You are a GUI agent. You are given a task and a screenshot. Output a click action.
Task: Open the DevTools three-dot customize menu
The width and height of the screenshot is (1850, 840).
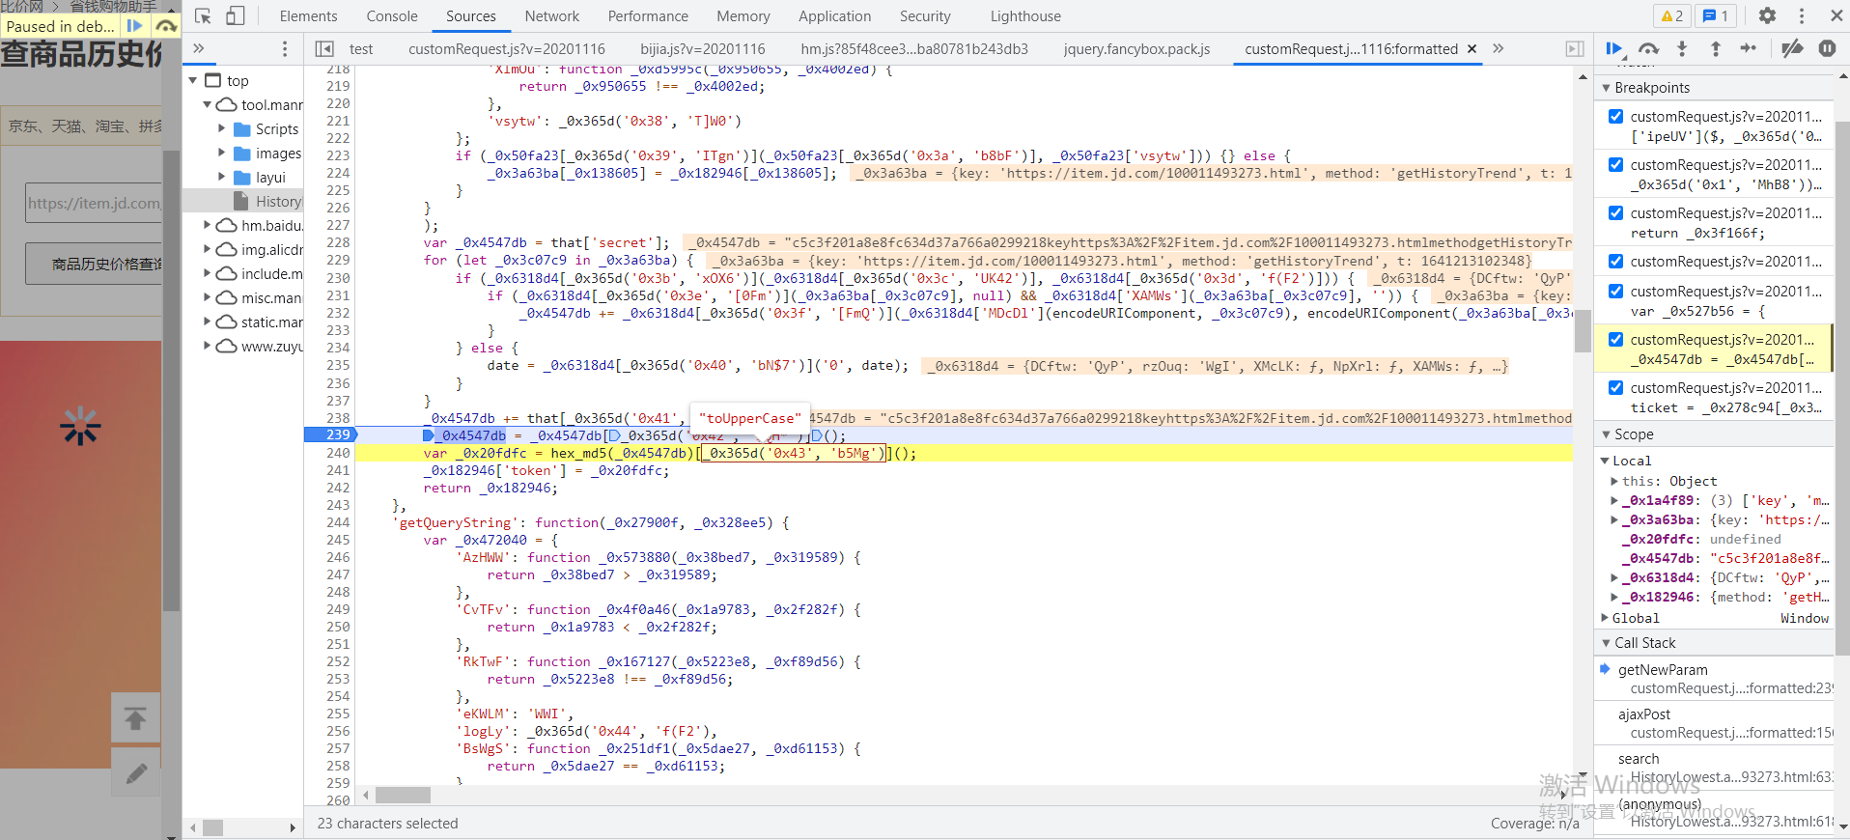1801,15
